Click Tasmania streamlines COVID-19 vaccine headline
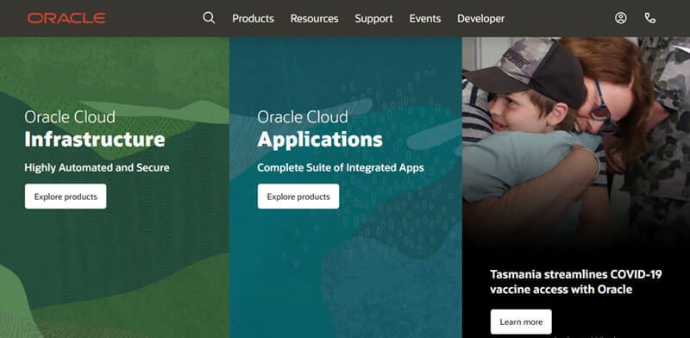This screenshot has width=690, height=338. click(576, 282)
